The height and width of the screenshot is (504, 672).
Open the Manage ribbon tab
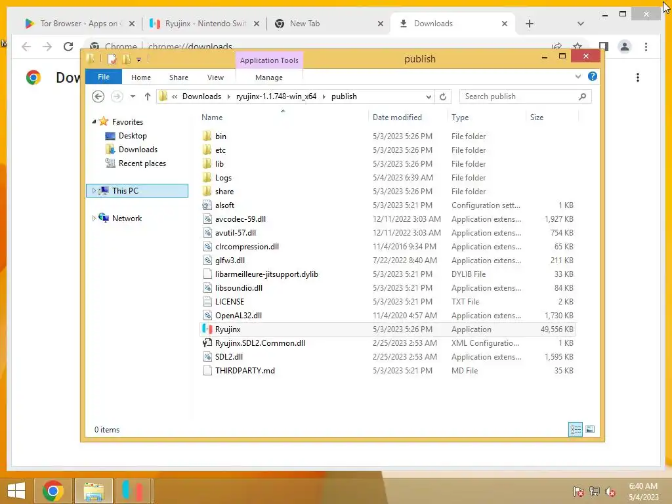click(x=268, y=77)
